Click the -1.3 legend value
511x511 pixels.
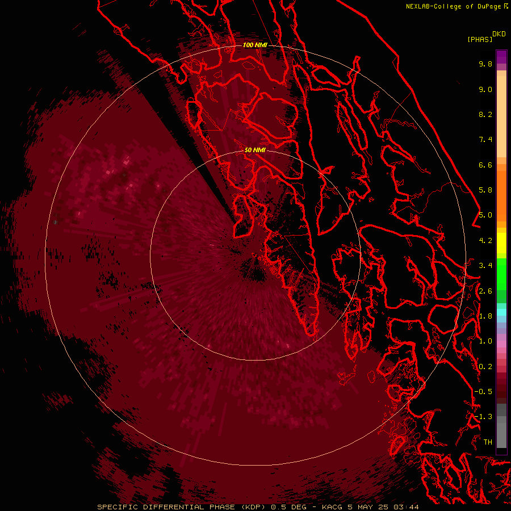[x=483, y=417]
